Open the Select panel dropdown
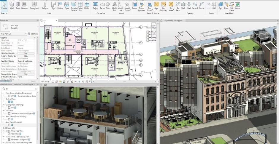Viewport: 279px width, 144px height. [x=4, y=13]
